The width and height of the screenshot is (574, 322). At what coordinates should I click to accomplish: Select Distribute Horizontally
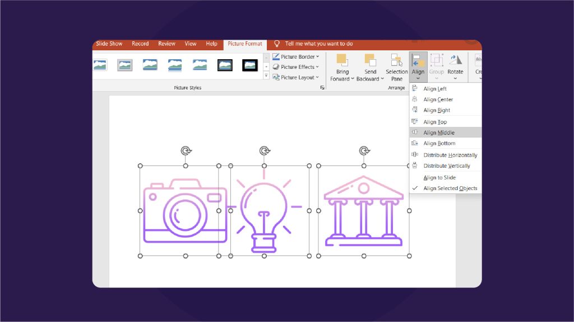(449, 155)
